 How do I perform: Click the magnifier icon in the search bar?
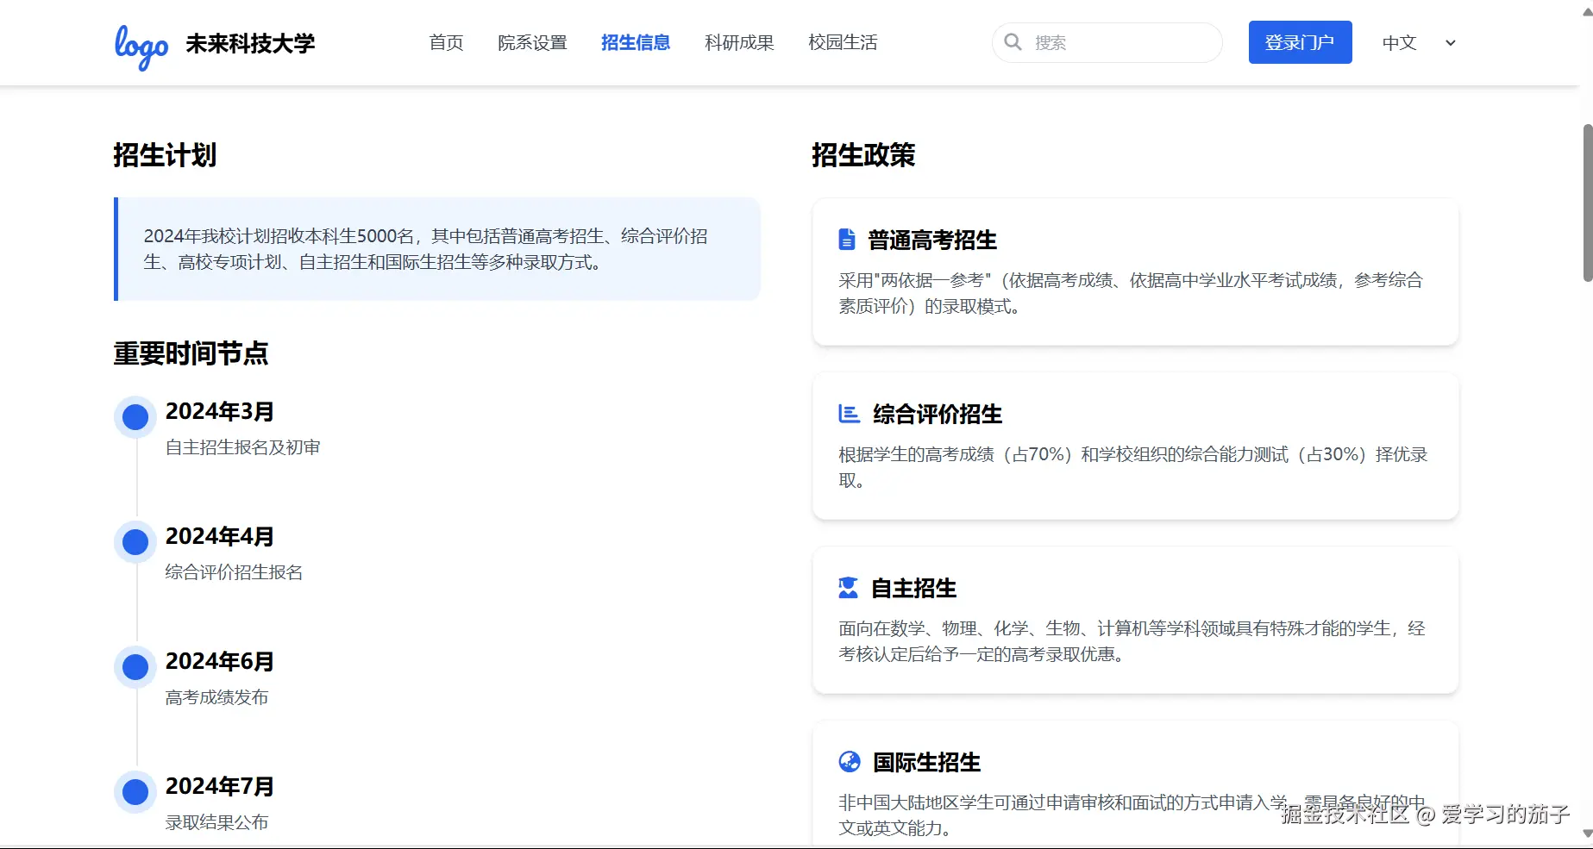pos(1013,42)
